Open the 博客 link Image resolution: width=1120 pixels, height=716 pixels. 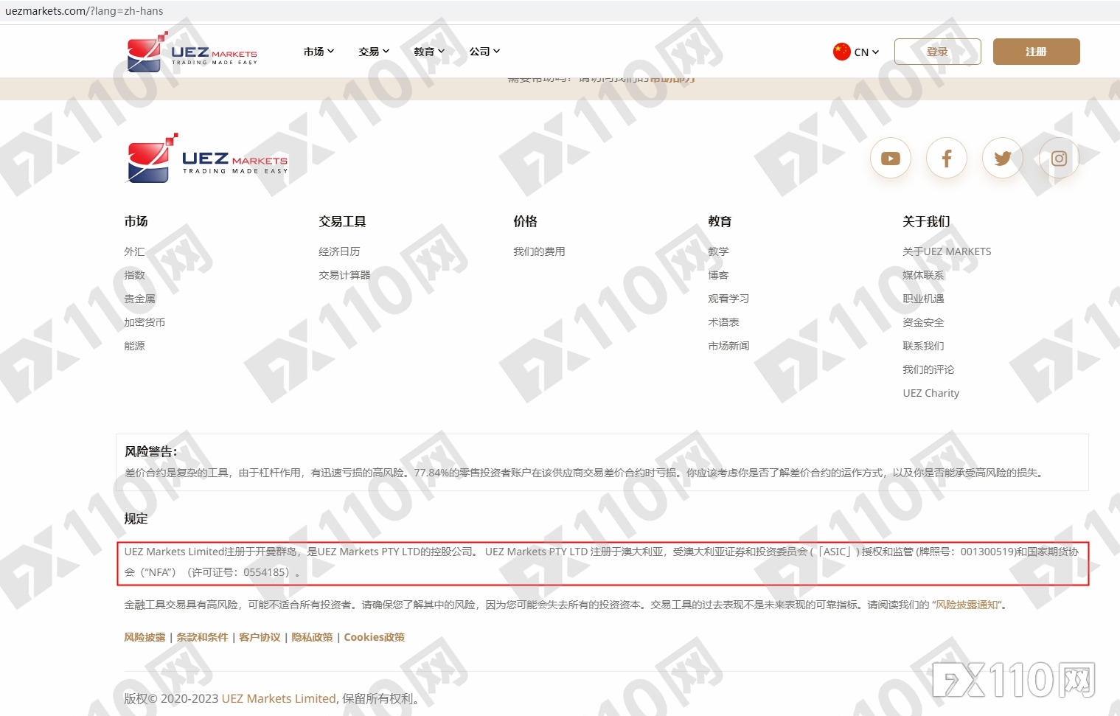[x=718, y=275]
